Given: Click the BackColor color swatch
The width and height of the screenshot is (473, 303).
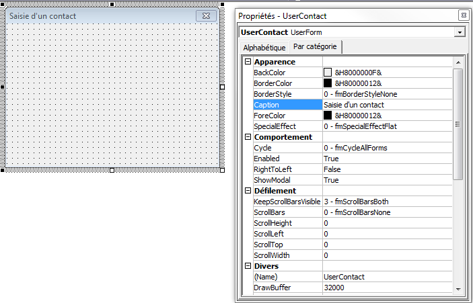Looking at the screenshot, I should tap(328, 73).
